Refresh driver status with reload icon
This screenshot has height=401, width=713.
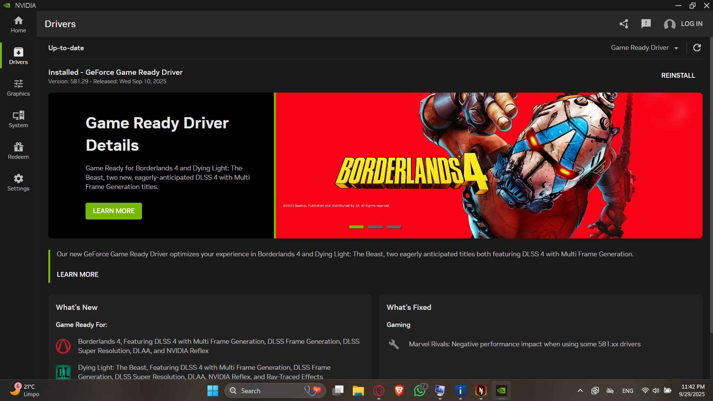[697, 48]
